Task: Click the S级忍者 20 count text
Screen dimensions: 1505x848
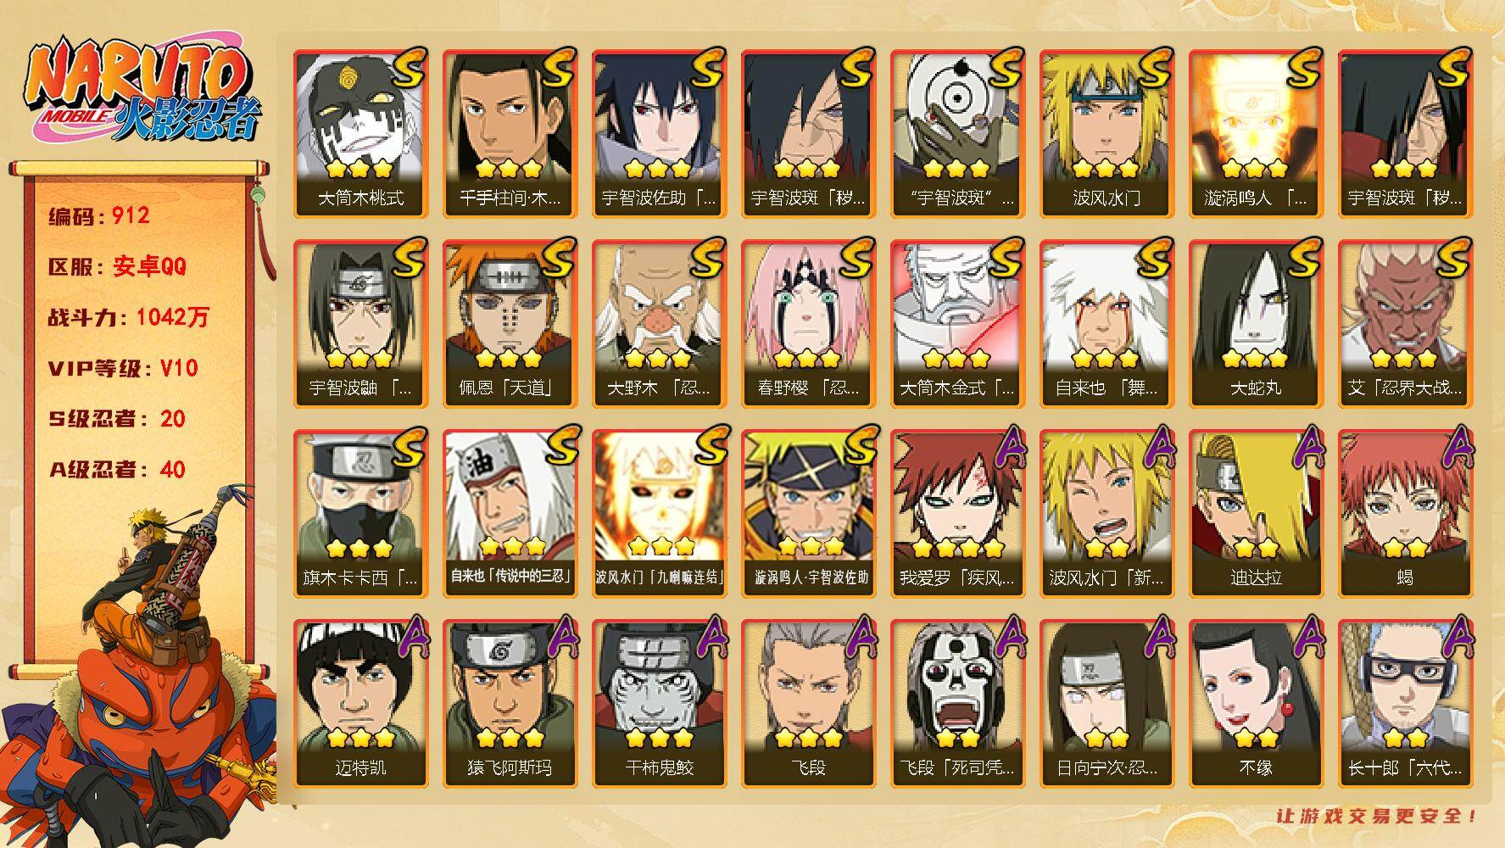Action: pyautogui.click(x=117, y=419)
